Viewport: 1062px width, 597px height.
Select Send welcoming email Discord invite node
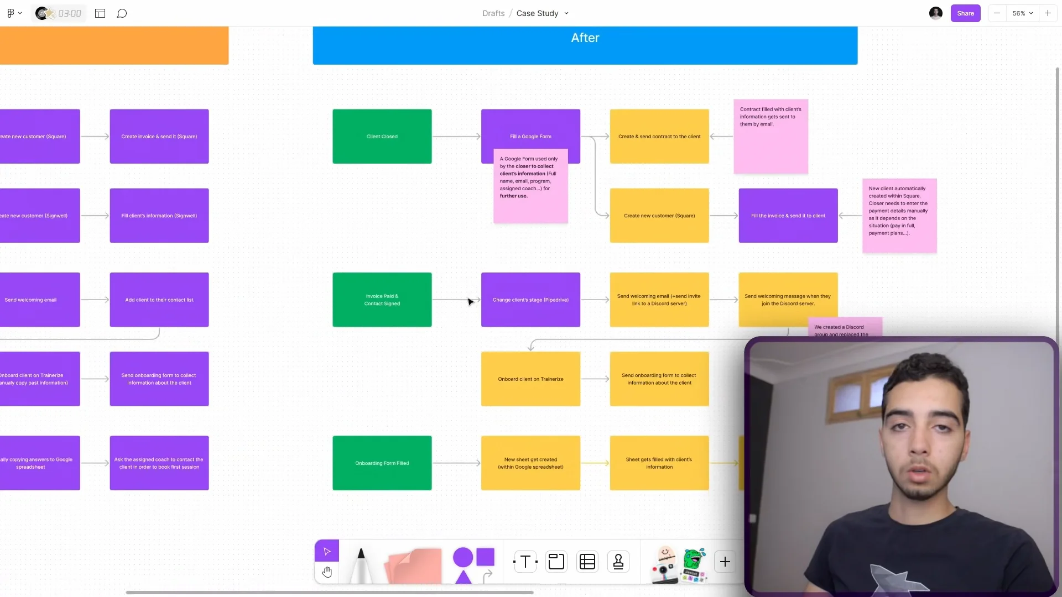[659, 300]
